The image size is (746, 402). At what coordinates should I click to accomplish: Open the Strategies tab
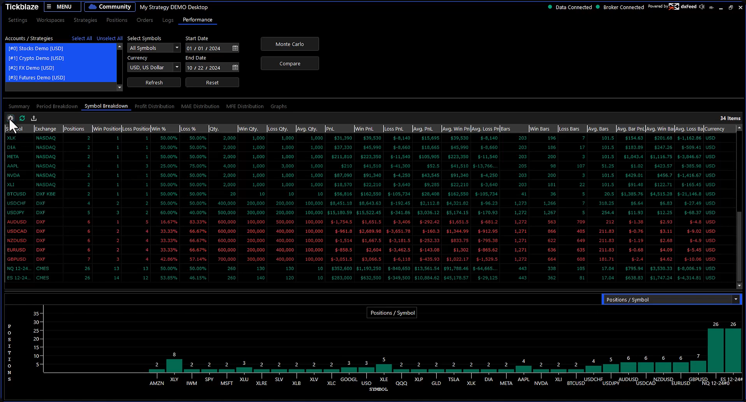click(x=85, y=20)
